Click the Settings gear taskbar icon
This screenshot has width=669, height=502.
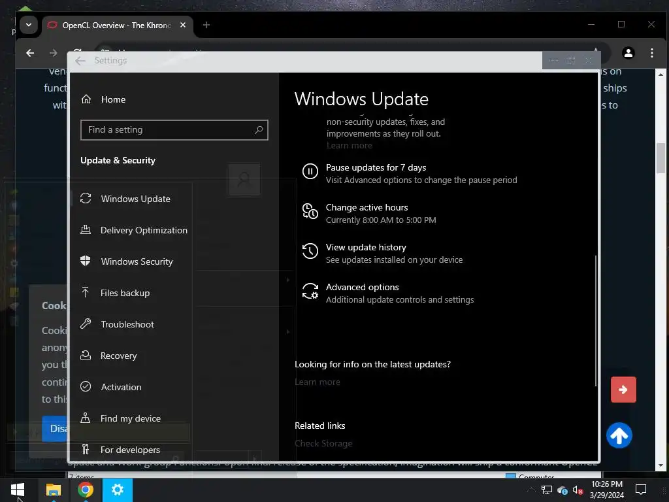click(x=118, y=490)
